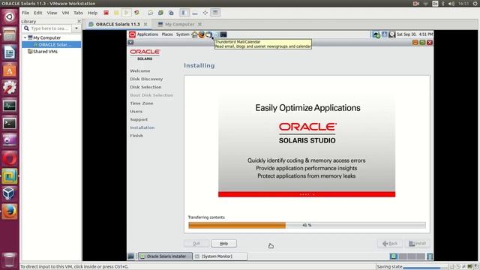This screenshot has width=480, height=270.
Task: Click the Install button in installer
Action: 418,243
